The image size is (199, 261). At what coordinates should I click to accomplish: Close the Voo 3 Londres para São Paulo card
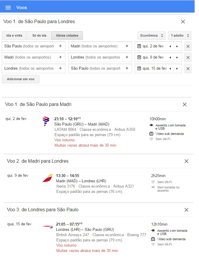pyautogui.click(x=186, y=210)
